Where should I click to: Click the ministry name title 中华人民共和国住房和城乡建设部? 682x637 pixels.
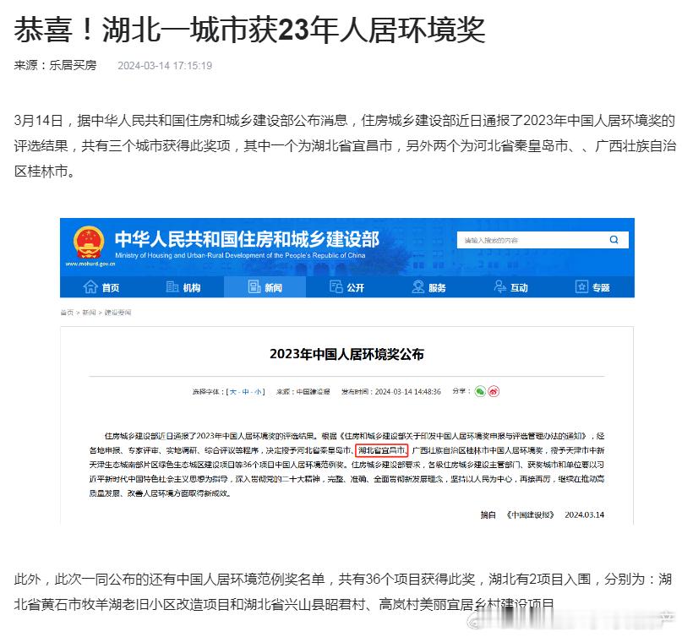(x=247, y=239)
